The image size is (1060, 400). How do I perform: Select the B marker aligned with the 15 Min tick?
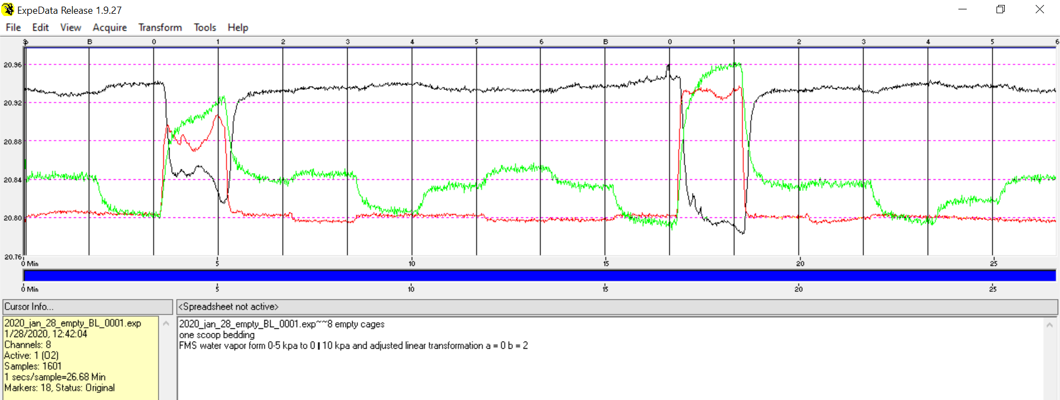point(606,42)
